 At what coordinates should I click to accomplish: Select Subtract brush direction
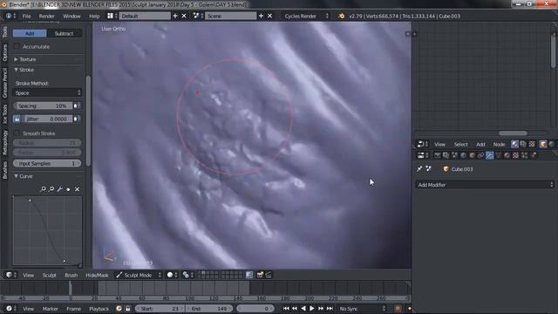point(64,33)
